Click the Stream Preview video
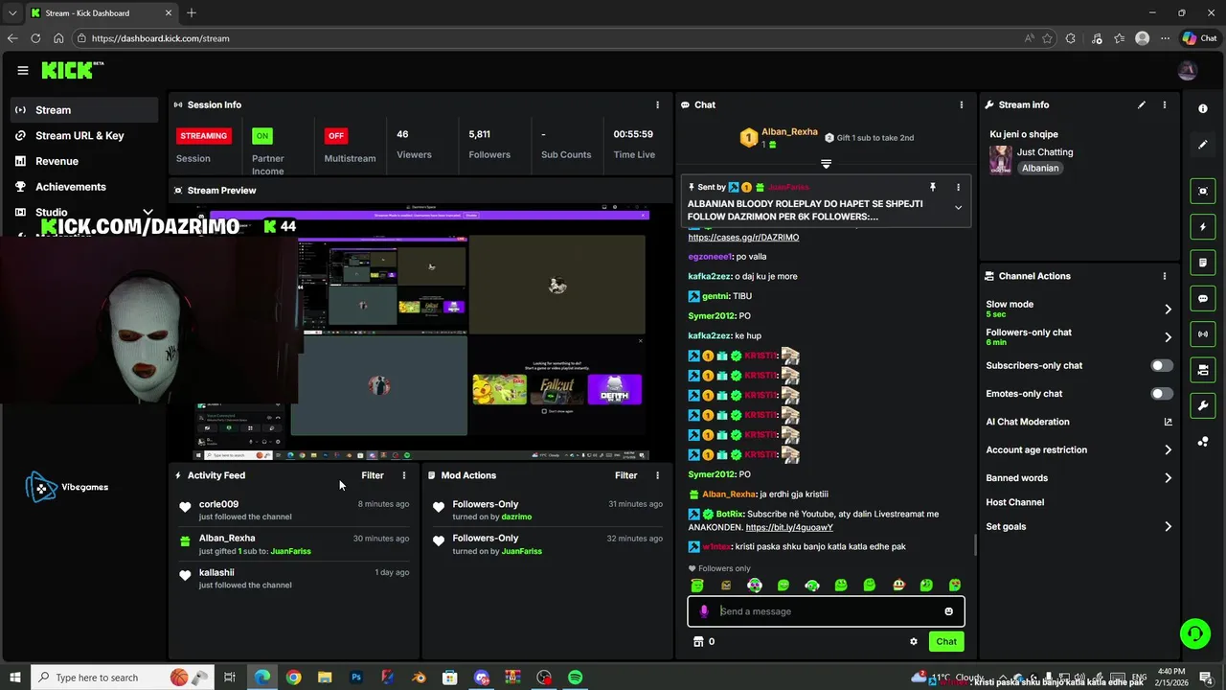The width and height of the screenshot is (1226, 690). click(x=422, y=332)
